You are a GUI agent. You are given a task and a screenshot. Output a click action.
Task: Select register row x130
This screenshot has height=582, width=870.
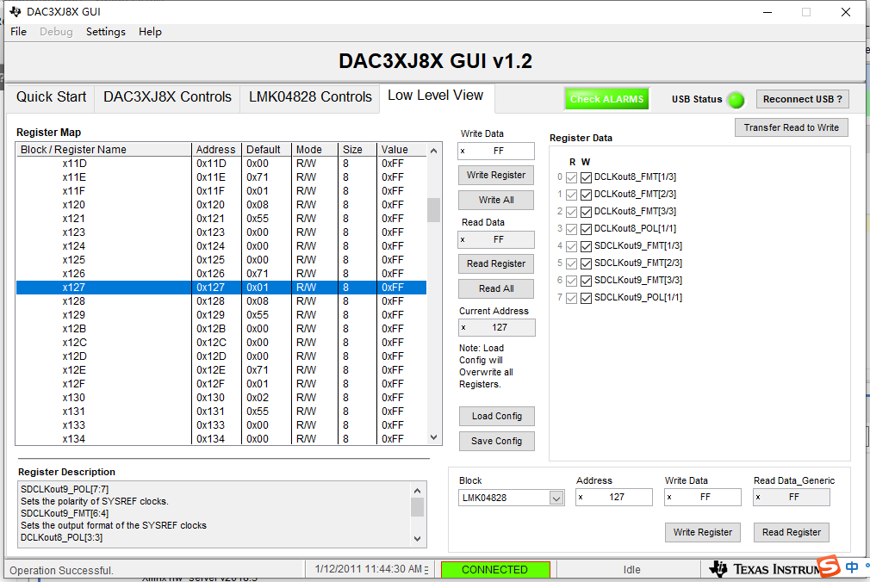point(221,397)
